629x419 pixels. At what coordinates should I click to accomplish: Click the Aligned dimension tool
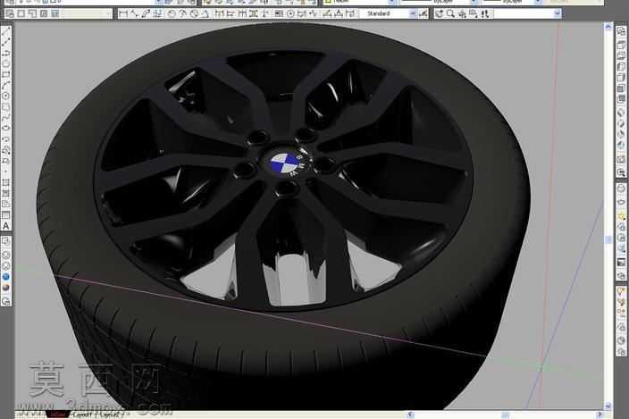134,14
